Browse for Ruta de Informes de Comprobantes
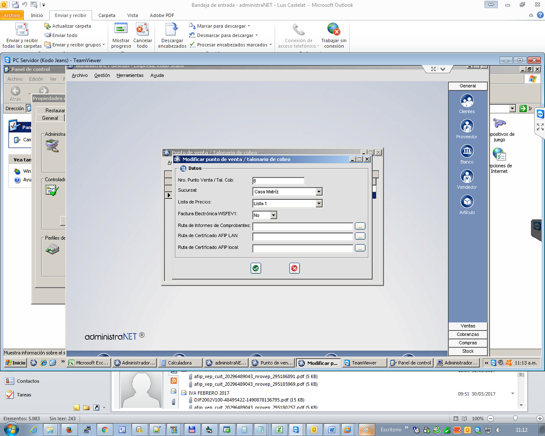Screen dimensions: 545x436 (x=360, y=226)
